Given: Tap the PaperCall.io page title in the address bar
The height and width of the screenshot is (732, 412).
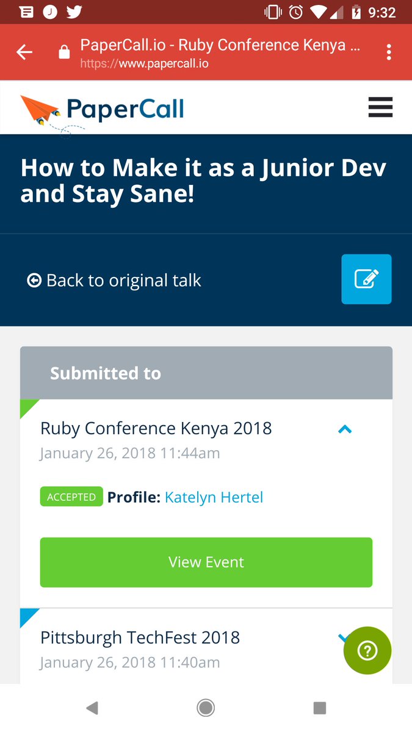Looking at the screenshot, I should 220,45.
